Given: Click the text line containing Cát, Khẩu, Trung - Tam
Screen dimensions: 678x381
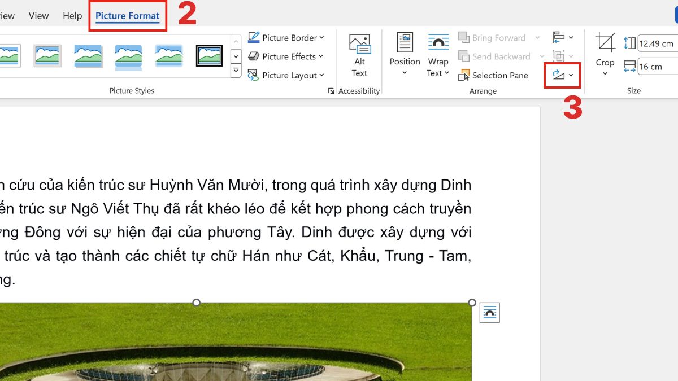Looking at the screenshot, I should pos(236,256).
